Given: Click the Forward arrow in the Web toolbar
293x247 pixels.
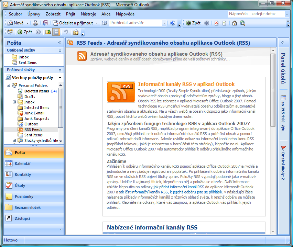Looking at the screenshot, I should (206, 23).
